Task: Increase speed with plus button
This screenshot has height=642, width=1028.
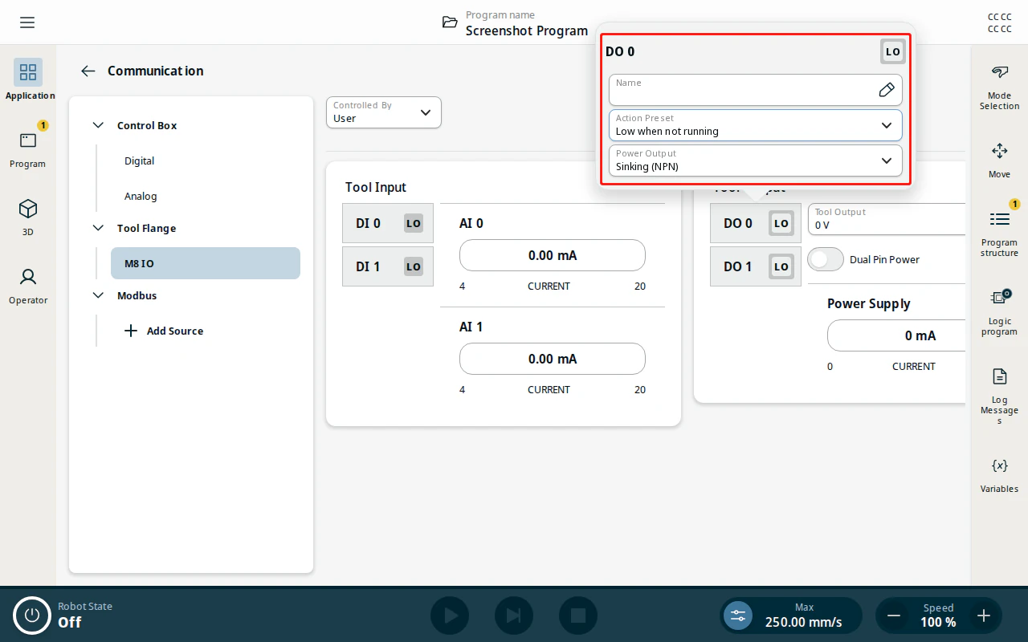Action: pyautogui.click(x=983, y=616)
